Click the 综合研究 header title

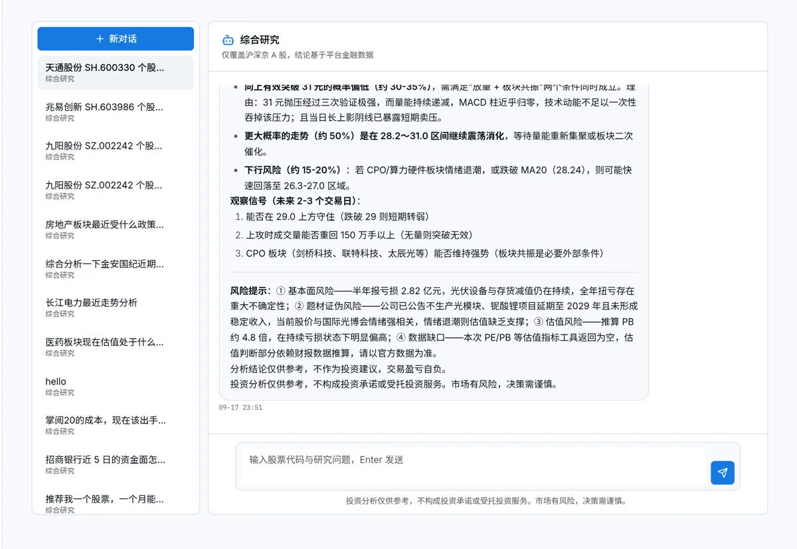point(260,40)
